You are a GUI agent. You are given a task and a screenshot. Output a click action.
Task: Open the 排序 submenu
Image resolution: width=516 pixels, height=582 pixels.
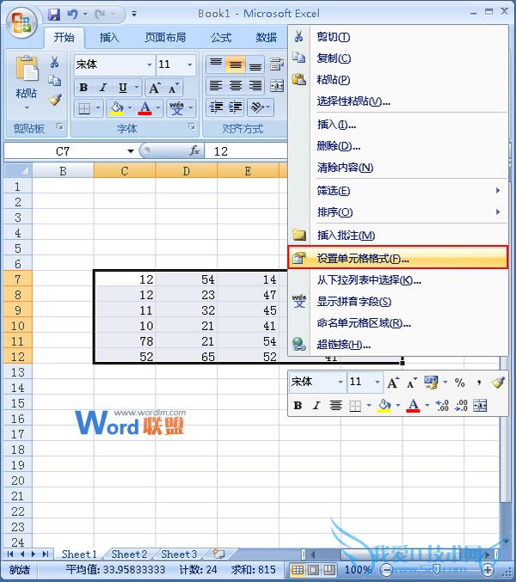pos(397,212)
